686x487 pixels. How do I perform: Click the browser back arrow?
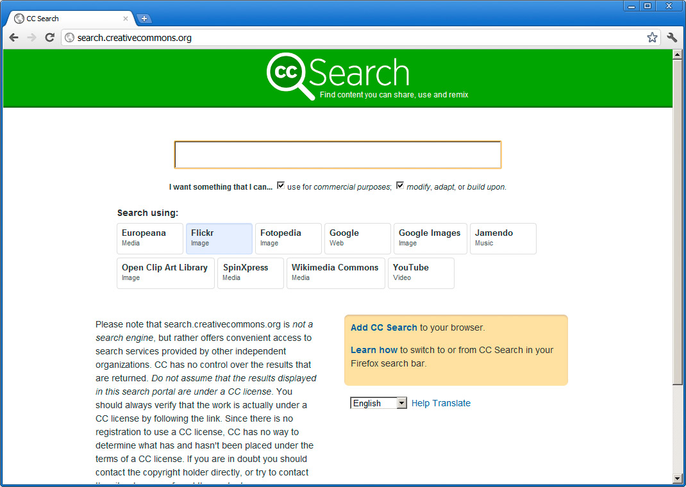tap(14, 38)
